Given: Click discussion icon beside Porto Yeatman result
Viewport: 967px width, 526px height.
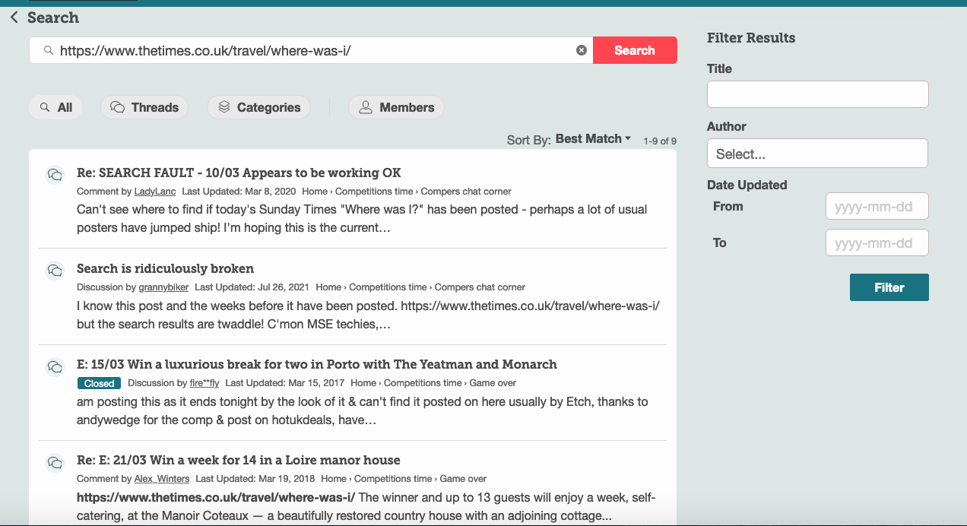Looking at the screenshot, I should 55,366.
